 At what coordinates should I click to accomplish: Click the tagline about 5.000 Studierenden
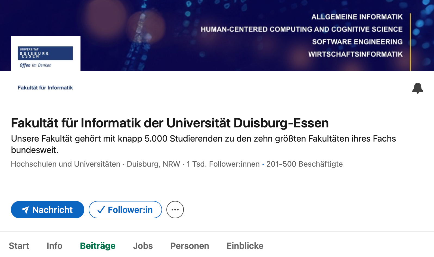tap(203, 139)
